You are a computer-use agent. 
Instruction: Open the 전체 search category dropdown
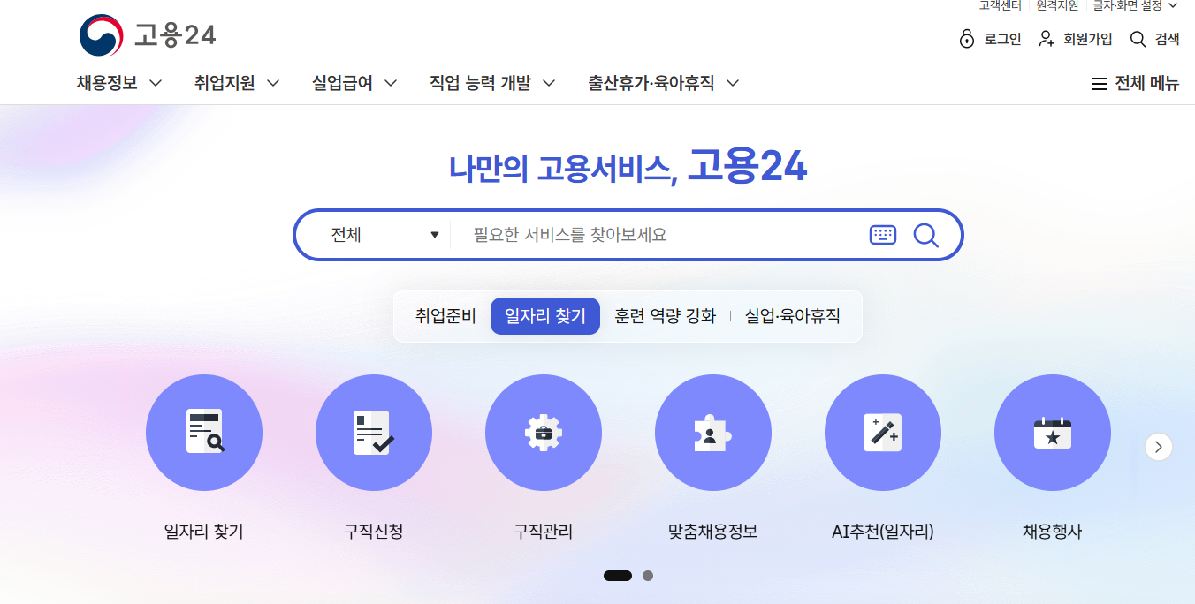pos(384,235)
